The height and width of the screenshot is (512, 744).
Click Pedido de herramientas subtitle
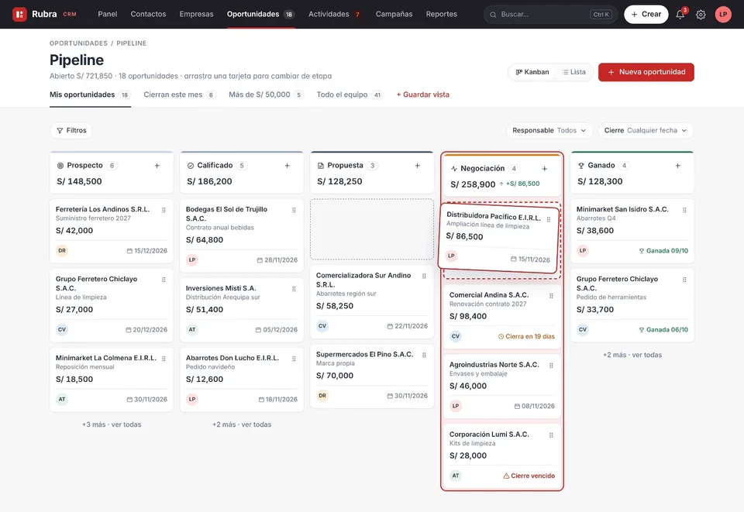tap(611, 297)
